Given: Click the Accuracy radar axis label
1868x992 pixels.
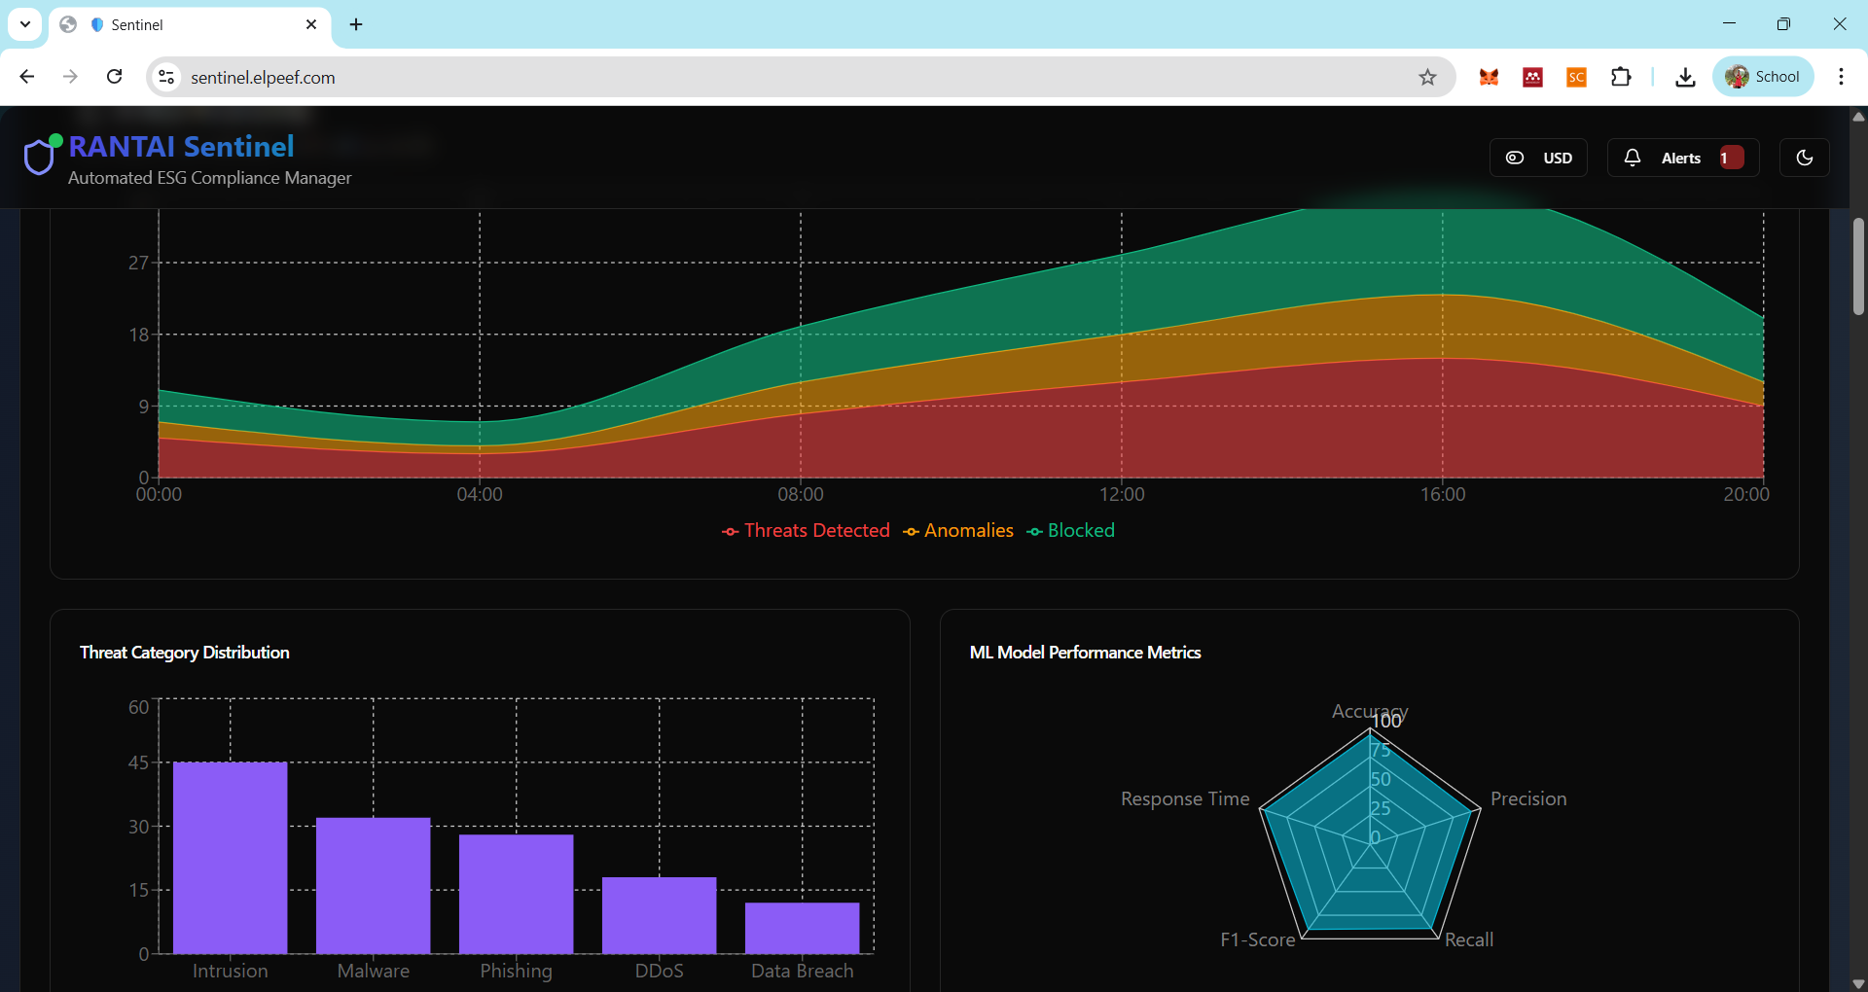Looking at the screenshot, I should tap(1370, 711).
